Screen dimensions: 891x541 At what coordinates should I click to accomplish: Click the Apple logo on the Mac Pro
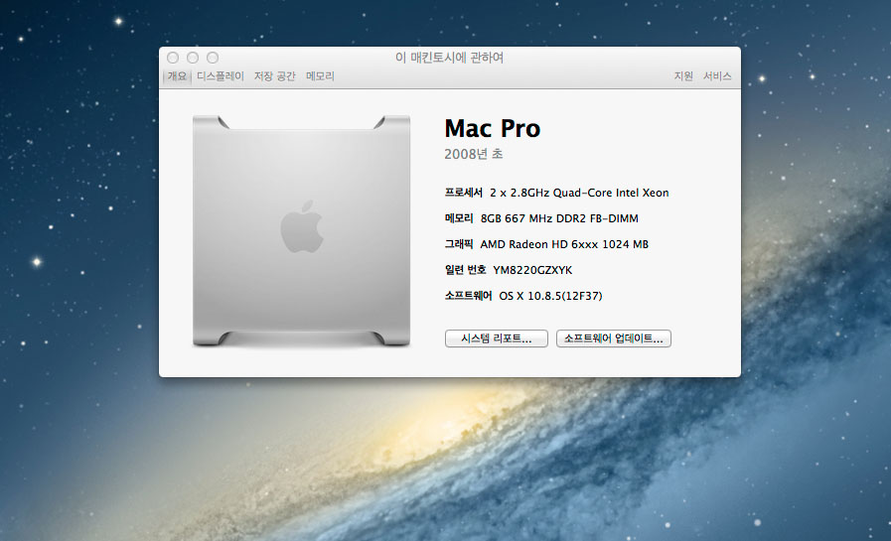pyautogui.click(x=301, y=226)
